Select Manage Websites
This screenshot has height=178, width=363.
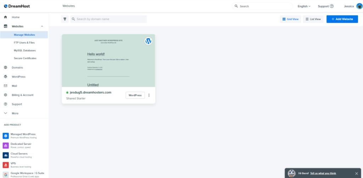(24, 35)
